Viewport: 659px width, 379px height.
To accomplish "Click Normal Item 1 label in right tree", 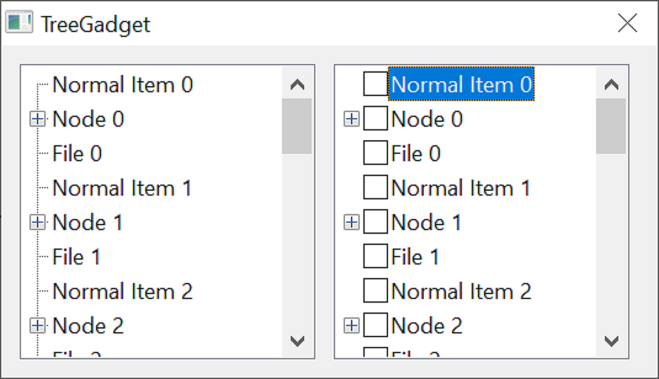I will [460, 188].
